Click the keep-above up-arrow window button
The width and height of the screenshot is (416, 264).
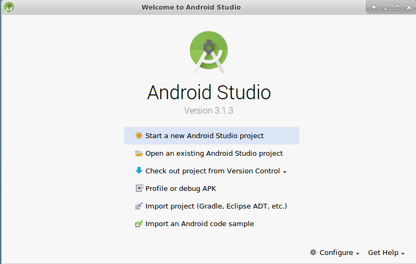click(x=374, y=7)
